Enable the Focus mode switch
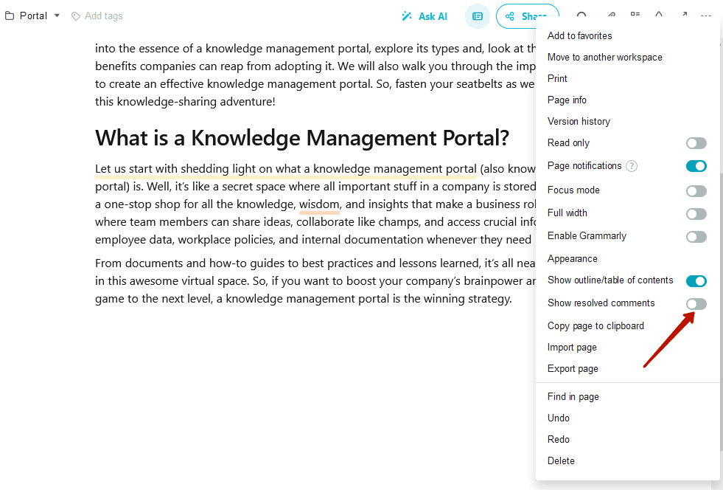This screenshot has width=723, height=490. coord(696,190)
